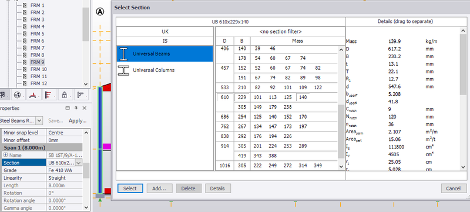Click the down arrow of the section table scrollbar
Image resolution: width=470 pixels, height=212 pixels.
click(x=341, y=166)
